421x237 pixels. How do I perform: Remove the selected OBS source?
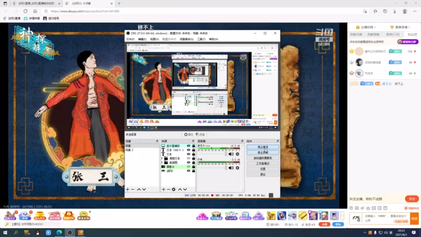coord(168,190)
